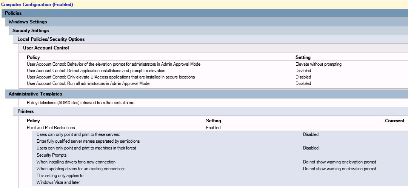
Task: Click Run all administrators in Admin Approval Mode
Action: point(88,83)
